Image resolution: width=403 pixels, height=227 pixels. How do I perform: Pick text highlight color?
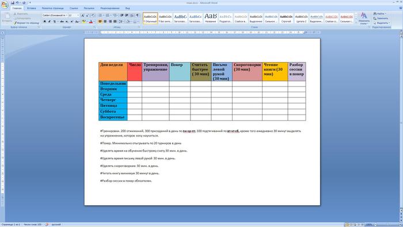[83, 21]
